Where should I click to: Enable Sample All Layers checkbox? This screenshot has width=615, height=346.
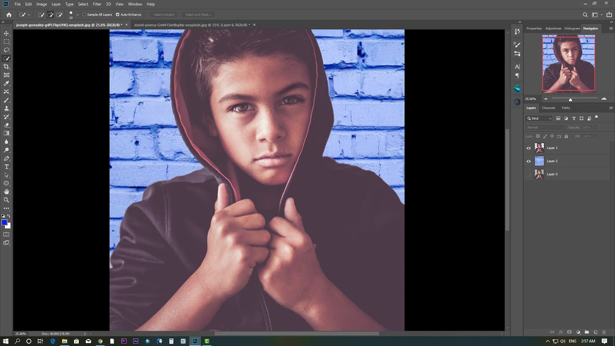pyautogui.click(x=85, y=15)
